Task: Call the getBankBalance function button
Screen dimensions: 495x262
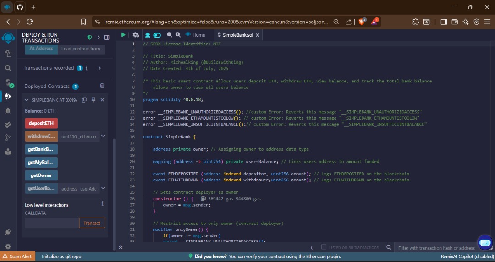Action: coord(41,149)
